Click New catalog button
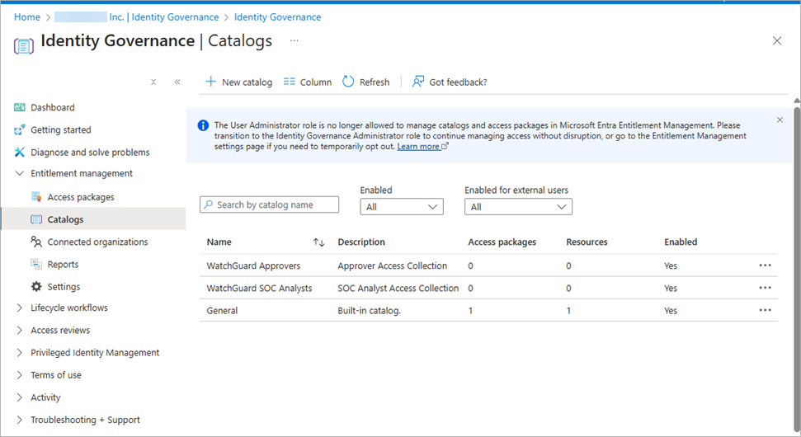 [238, 82]
